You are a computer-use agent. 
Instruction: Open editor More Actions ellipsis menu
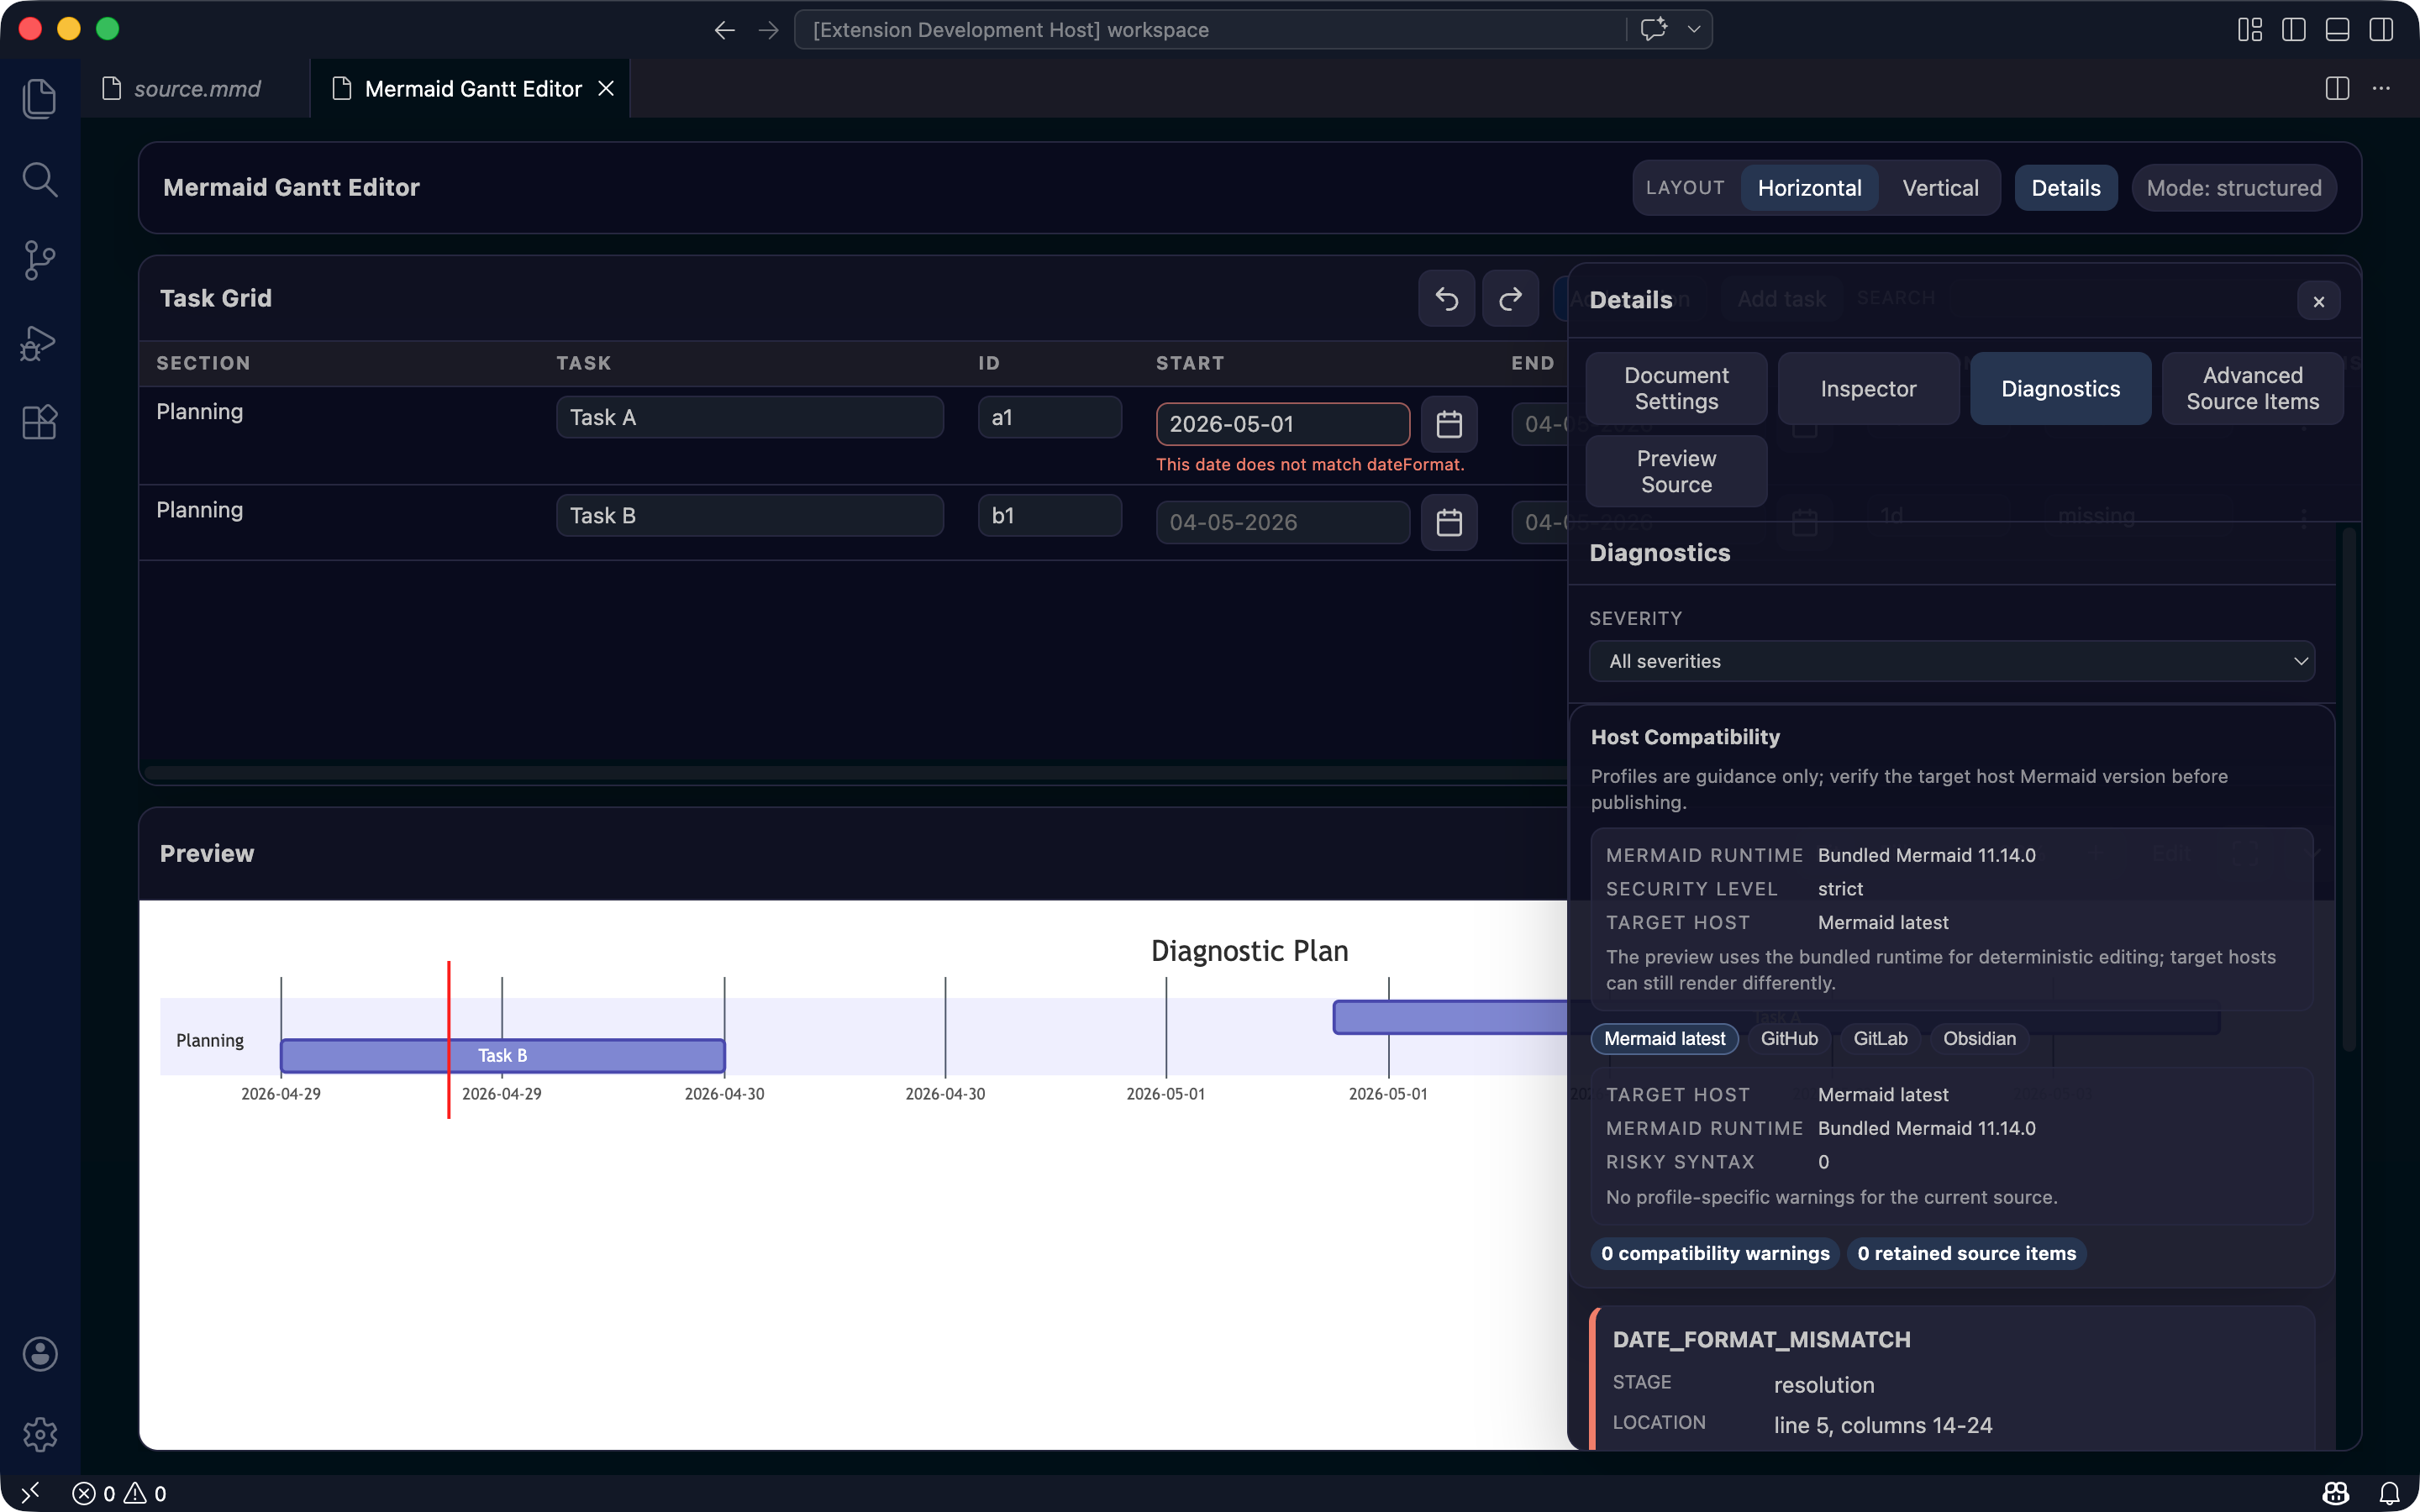click(x=2381, y=89)
